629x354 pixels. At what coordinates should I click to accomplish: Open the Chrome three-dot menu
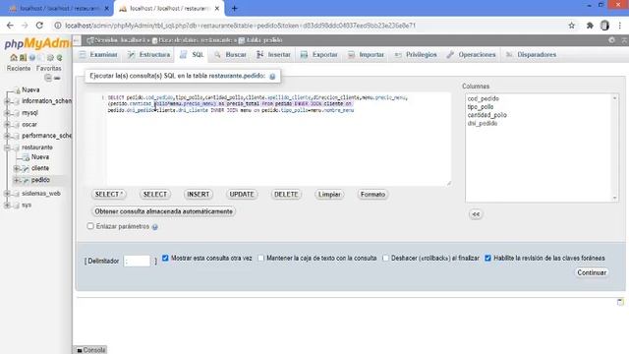620,26
